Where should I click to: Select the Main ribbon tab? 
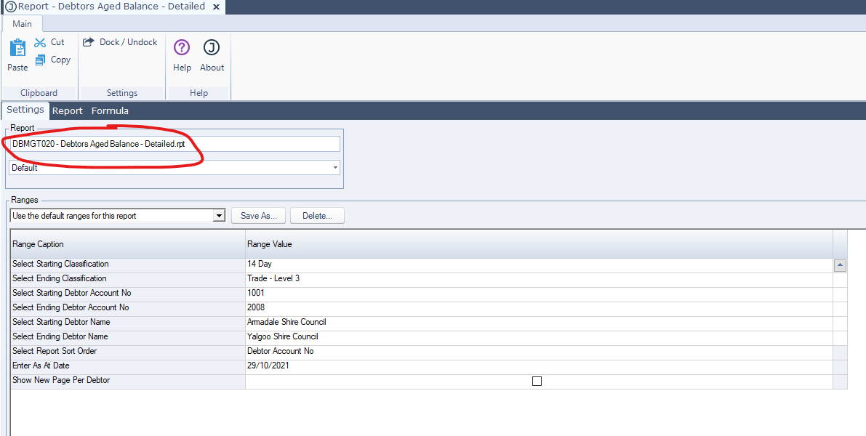point(22,23)
